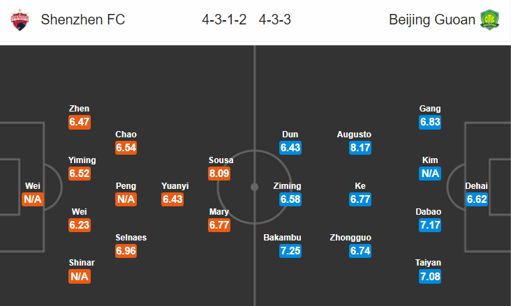Click Gang's 6.83 rating badge

click(430, 122)
